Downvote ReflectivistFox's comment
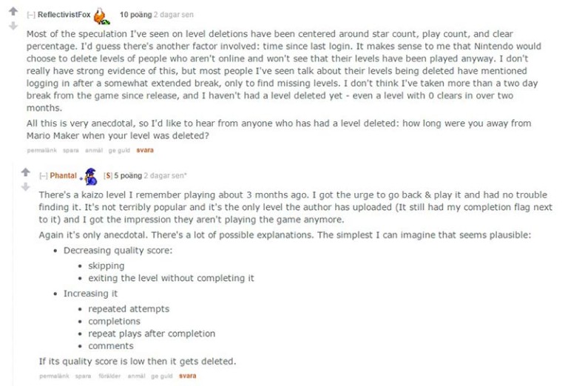The image size is (568, 386). click(13, 26)
